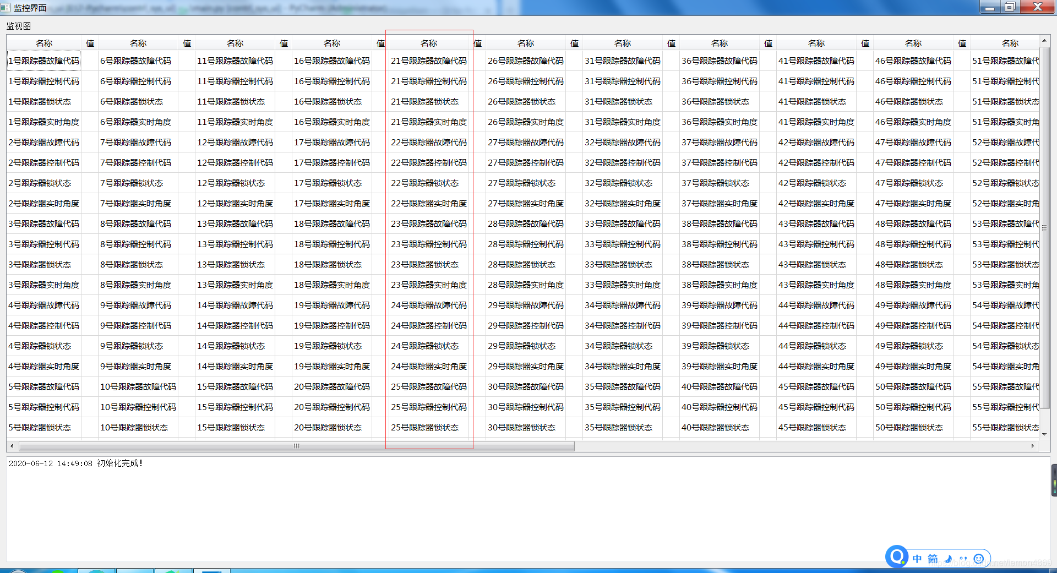Toggle the half-moon full/half-width icon

tap(948, 559)
